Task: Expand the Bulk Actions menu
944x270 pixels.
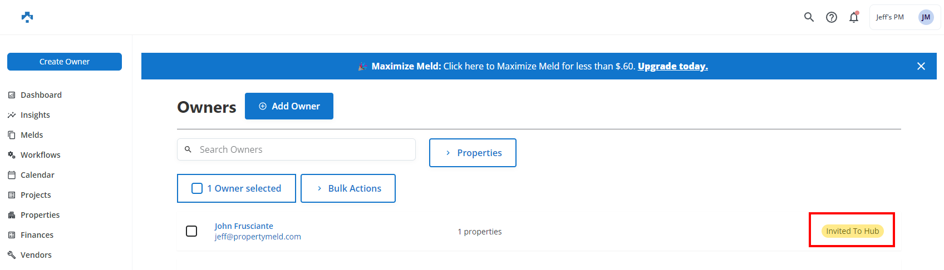Action: tap(348, 188)
